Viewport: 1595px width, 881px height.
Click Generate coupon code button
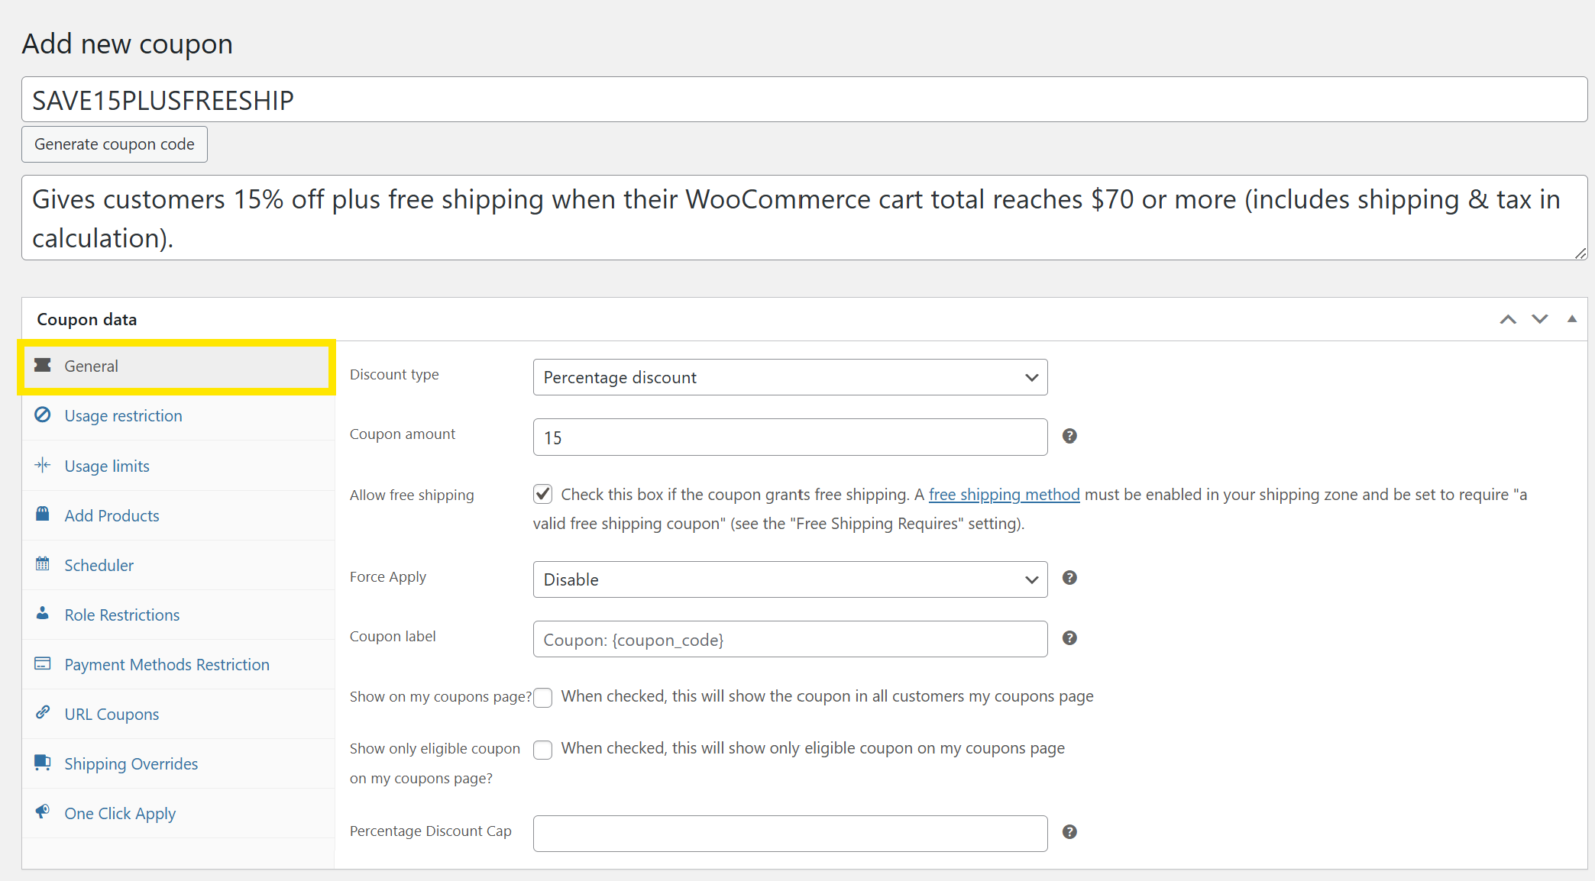[x=115, y=144]
